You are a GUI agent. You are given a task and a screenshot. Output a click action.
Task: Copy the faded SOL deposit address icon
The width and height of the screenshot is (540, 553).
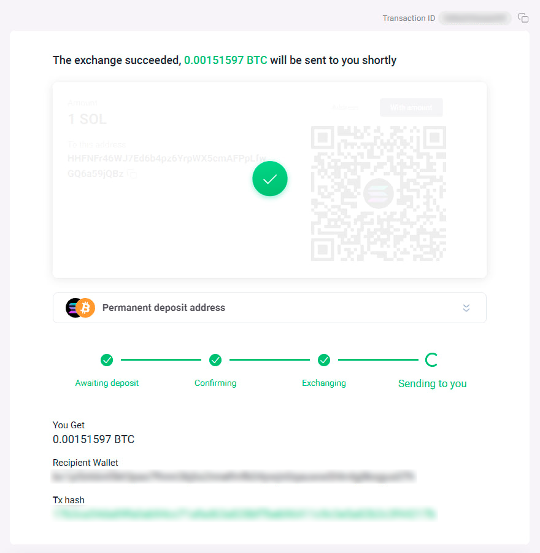(132, 173)
